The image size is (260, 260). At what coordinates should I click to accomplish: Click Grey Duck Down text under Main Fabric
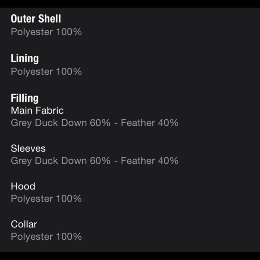tap(49, 123)
